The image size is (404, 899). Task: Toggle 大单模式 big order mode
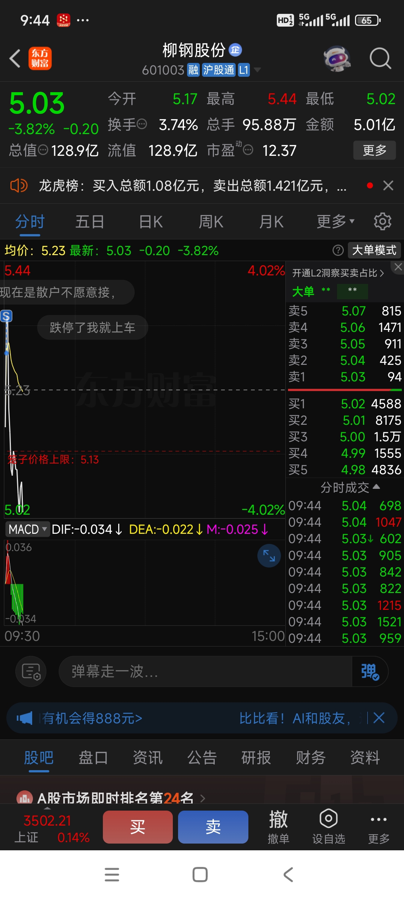coord(374,250)
